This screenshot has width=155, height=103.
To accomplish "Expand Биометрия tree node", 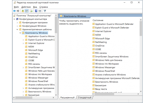I will [x=23, y=95].
